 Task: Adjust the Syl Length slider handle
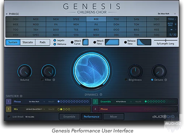[x=166, y=40]
